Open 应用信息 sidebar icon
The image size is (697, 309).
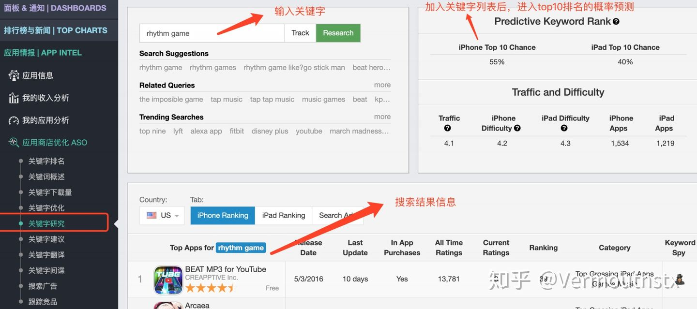[14, 75]
